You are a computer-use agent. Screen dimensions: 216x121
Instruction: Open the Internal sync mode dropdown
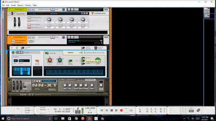[44, 110]
